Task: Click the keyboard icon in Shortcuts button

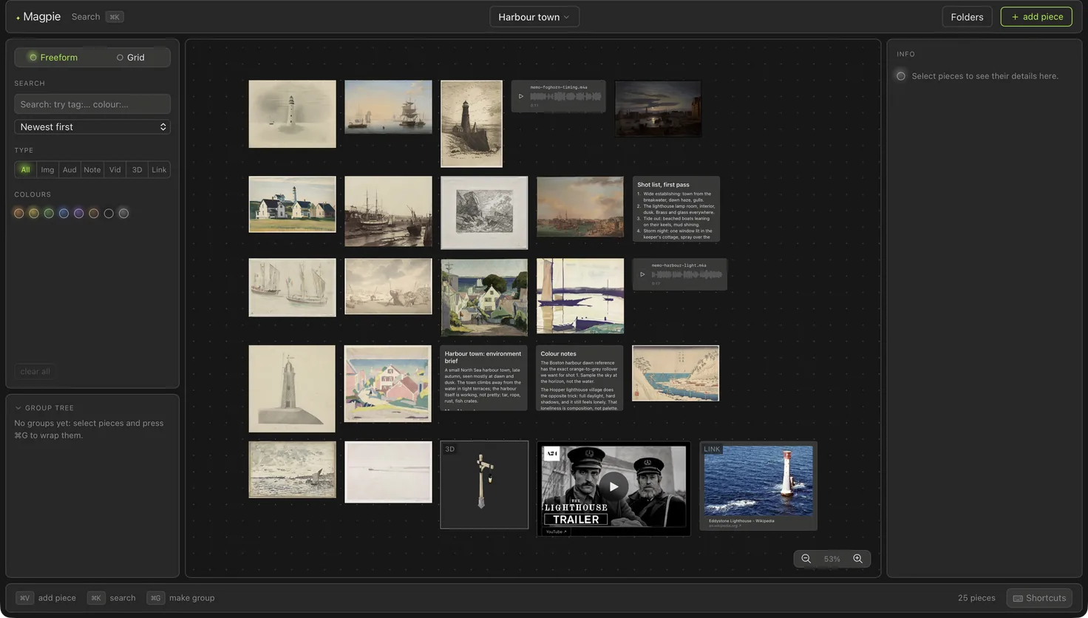Action: 1018,598
